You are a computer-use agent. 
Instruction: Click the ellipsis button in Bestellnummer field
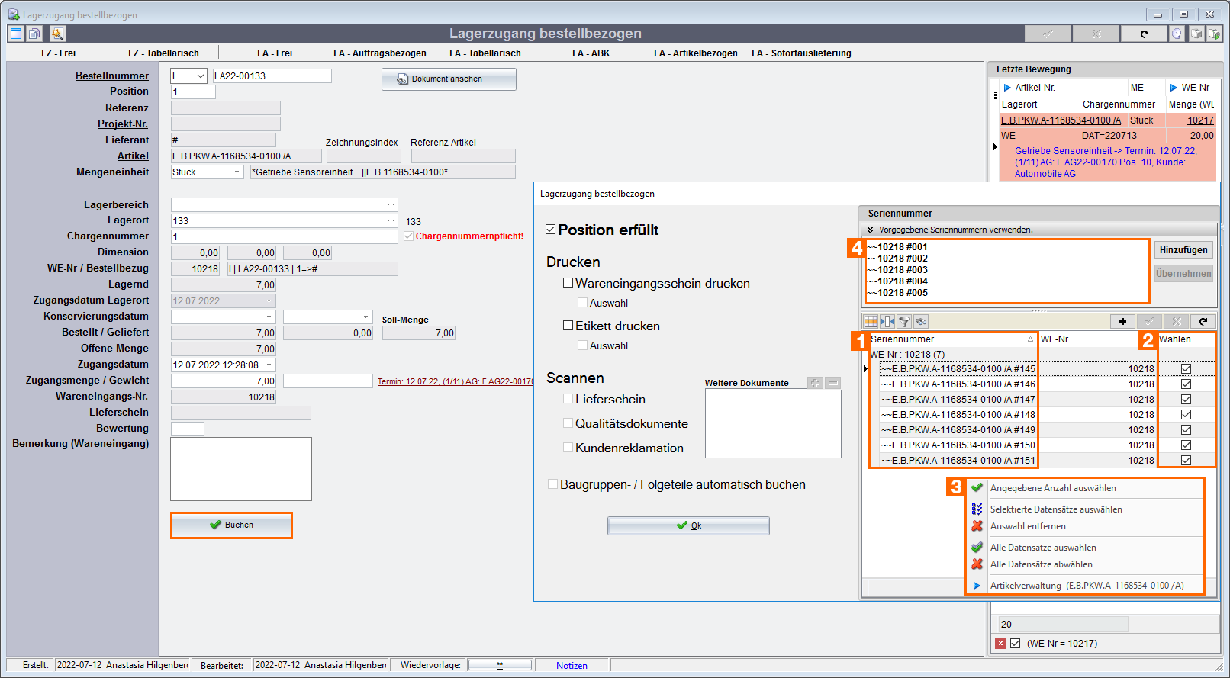(x=325, y=76)
